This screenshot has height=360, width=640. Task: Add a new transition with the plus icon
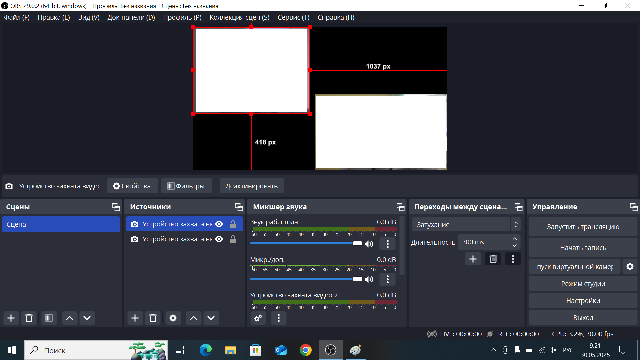coord(473,259)
